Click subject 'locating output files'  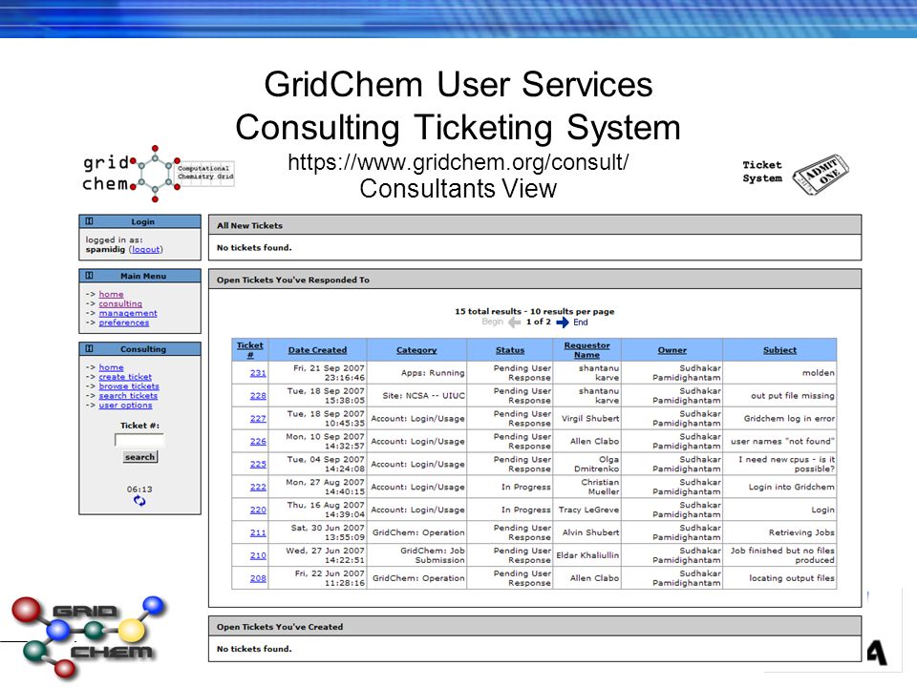pyautogui.click(x=792, y=578)
